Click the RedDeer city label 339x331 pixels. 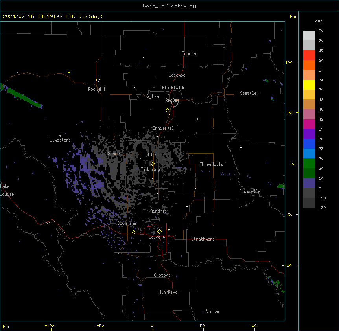click(173, 100)
